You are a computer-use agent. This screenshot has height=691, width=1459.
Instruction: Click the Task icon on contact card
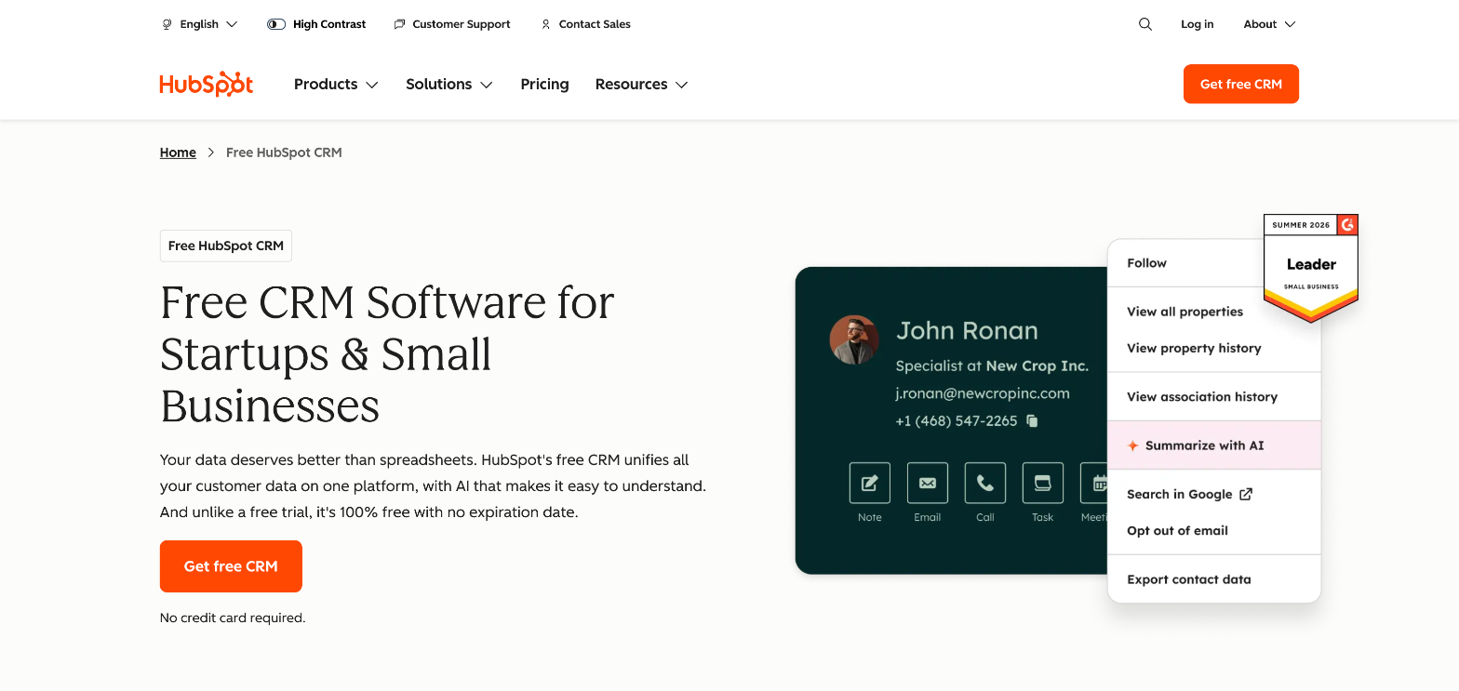[x=1043, y=483]
